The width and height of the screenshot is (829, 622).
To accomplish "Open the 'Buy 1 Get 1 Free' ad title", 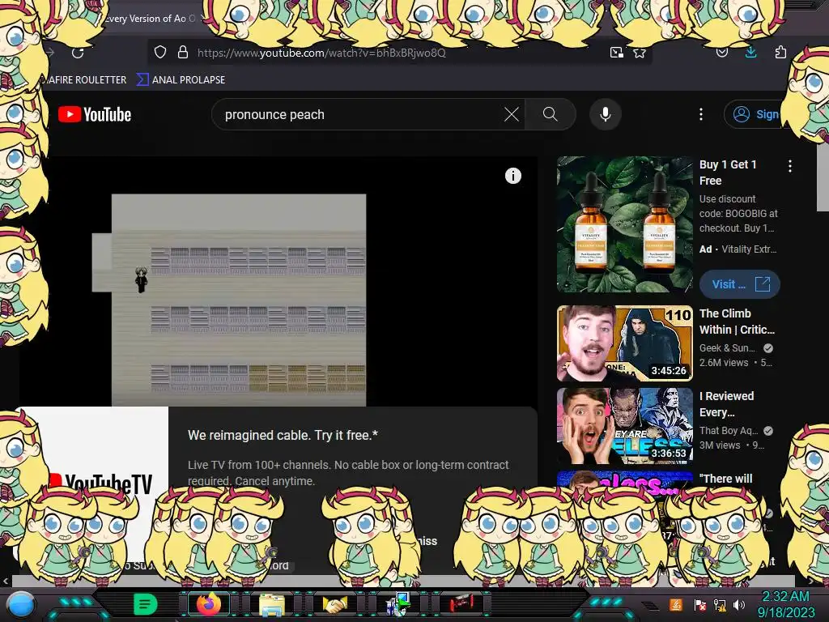I will 728,173.
